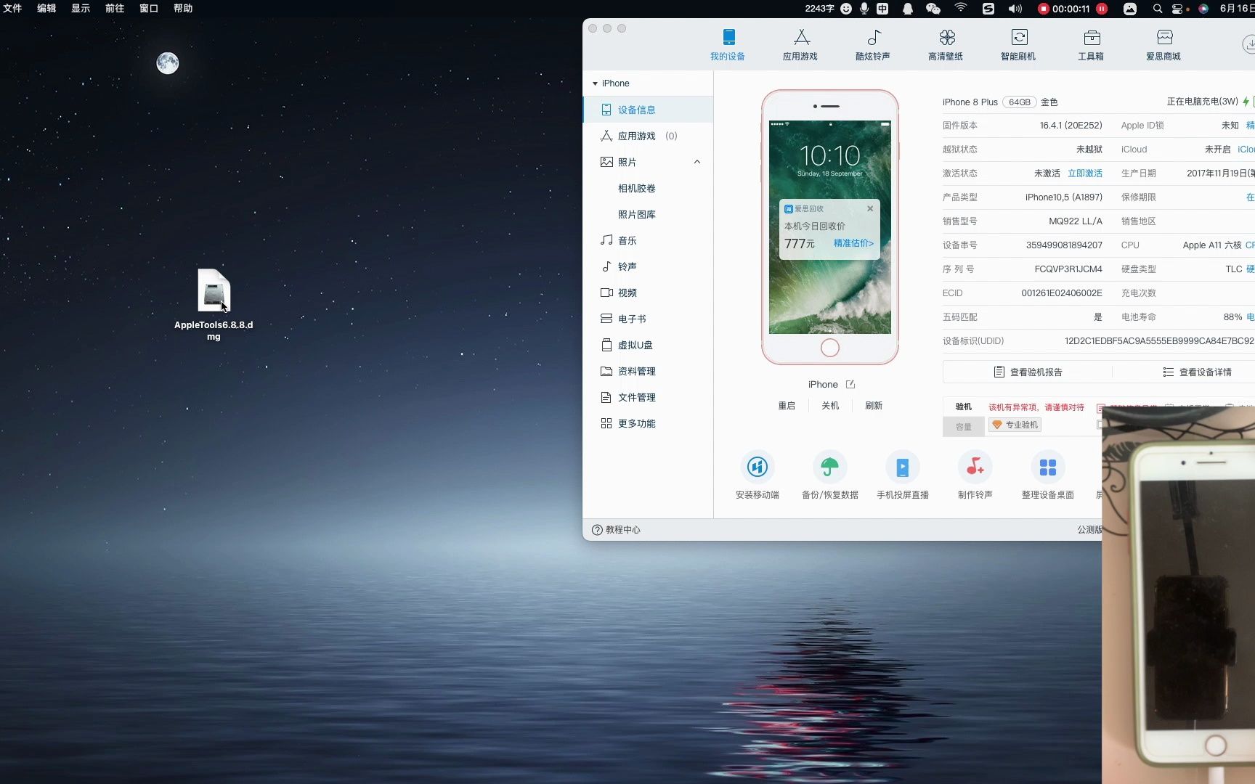This screenshot has width=1255, height=784.
Task: Click 查看验机报告 button
Action: pos(1028,372)
